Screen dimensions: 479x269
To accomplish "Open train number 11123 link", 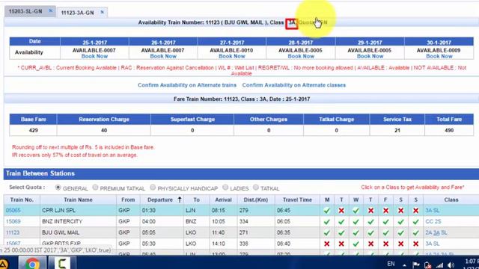I will pos(13,232).
